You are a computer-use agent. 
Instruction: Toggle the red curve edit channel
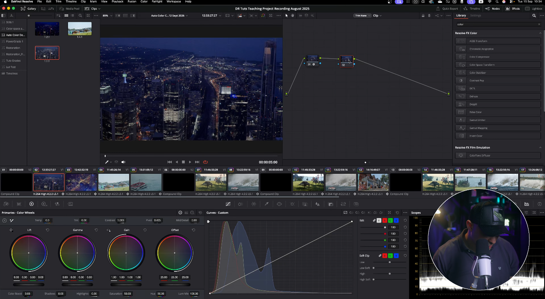click(385, 221)
